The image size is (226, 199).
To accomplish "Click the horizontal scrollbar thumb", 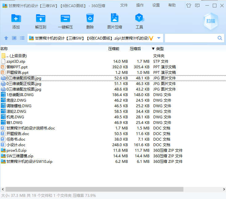I will 94,189.
